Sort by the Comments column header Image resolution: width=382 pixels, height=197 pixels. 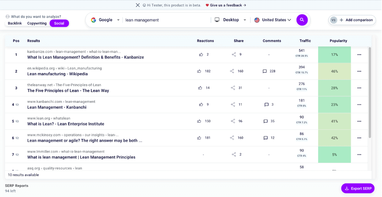(x=272, y=41)
